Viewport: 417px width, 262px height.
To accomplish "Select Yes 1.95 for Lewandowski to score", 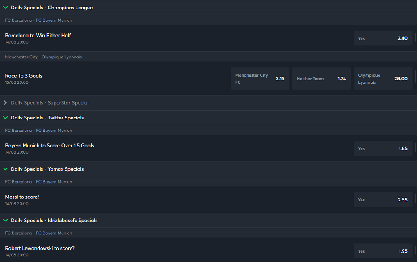I will tap(383, 251).
